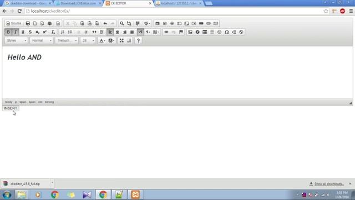The width and height of the screenshot is (355, 200).
Task: Open the Text Color picker
Action: (102, 41)
